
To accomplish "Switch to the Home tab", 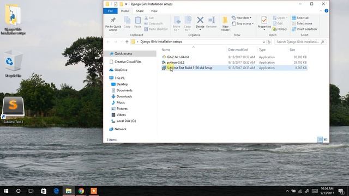I will [125, 11].
